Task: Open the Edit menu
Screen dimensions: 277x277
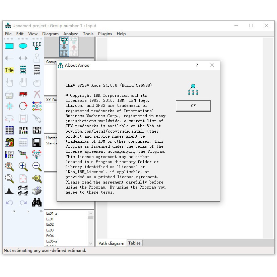Action: click(20, 34)
